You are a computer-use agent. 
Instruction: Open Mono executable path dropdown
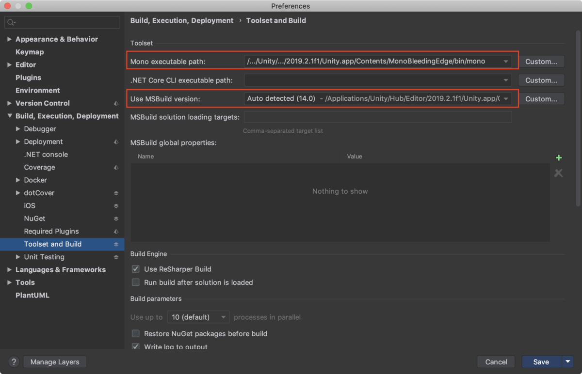pos(506,62)
